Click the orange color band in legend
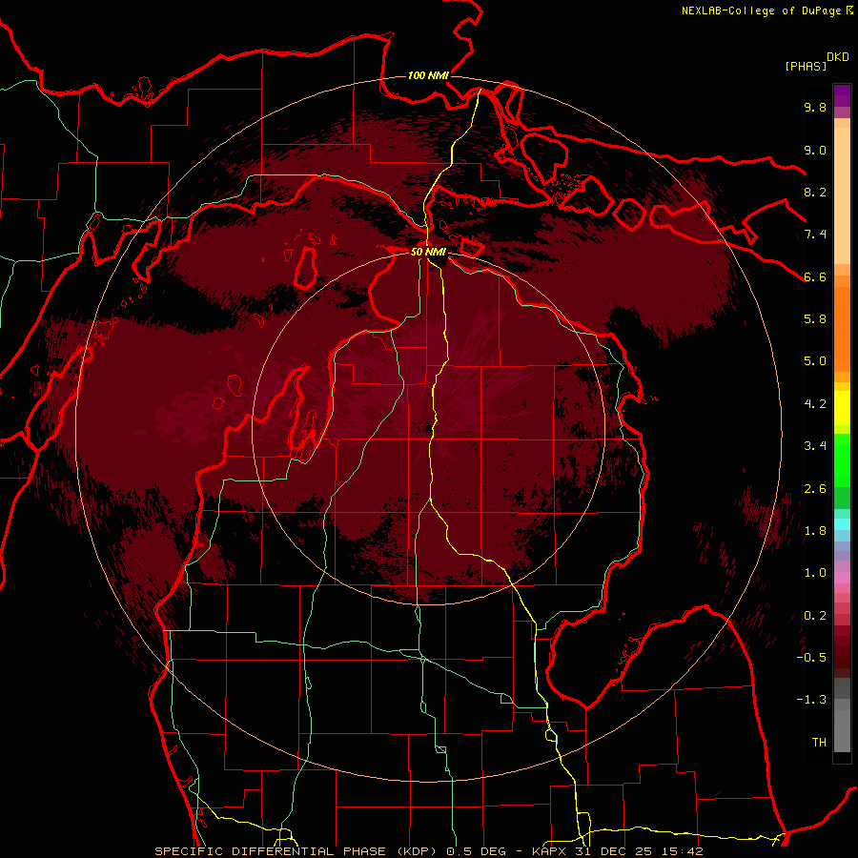The height and width of the screenshot is (858, 858). click(842, 328)
